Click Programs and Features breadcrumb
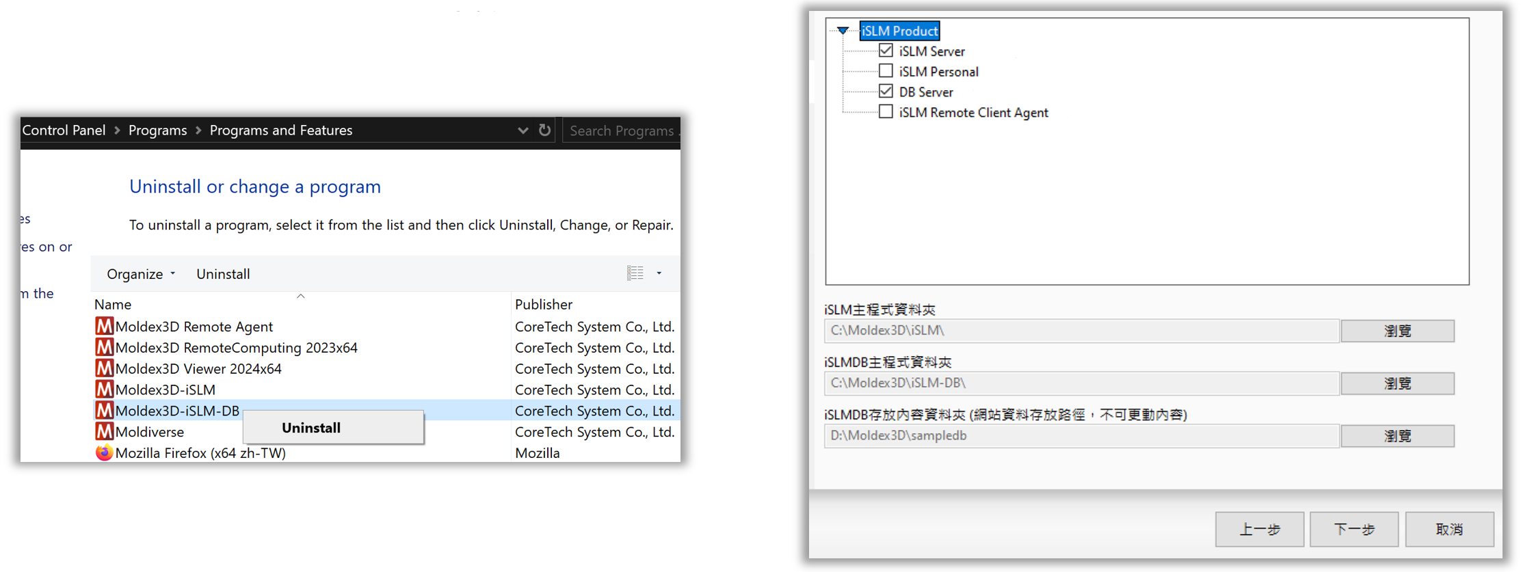 pyautogui.click(x=280, y=130)
